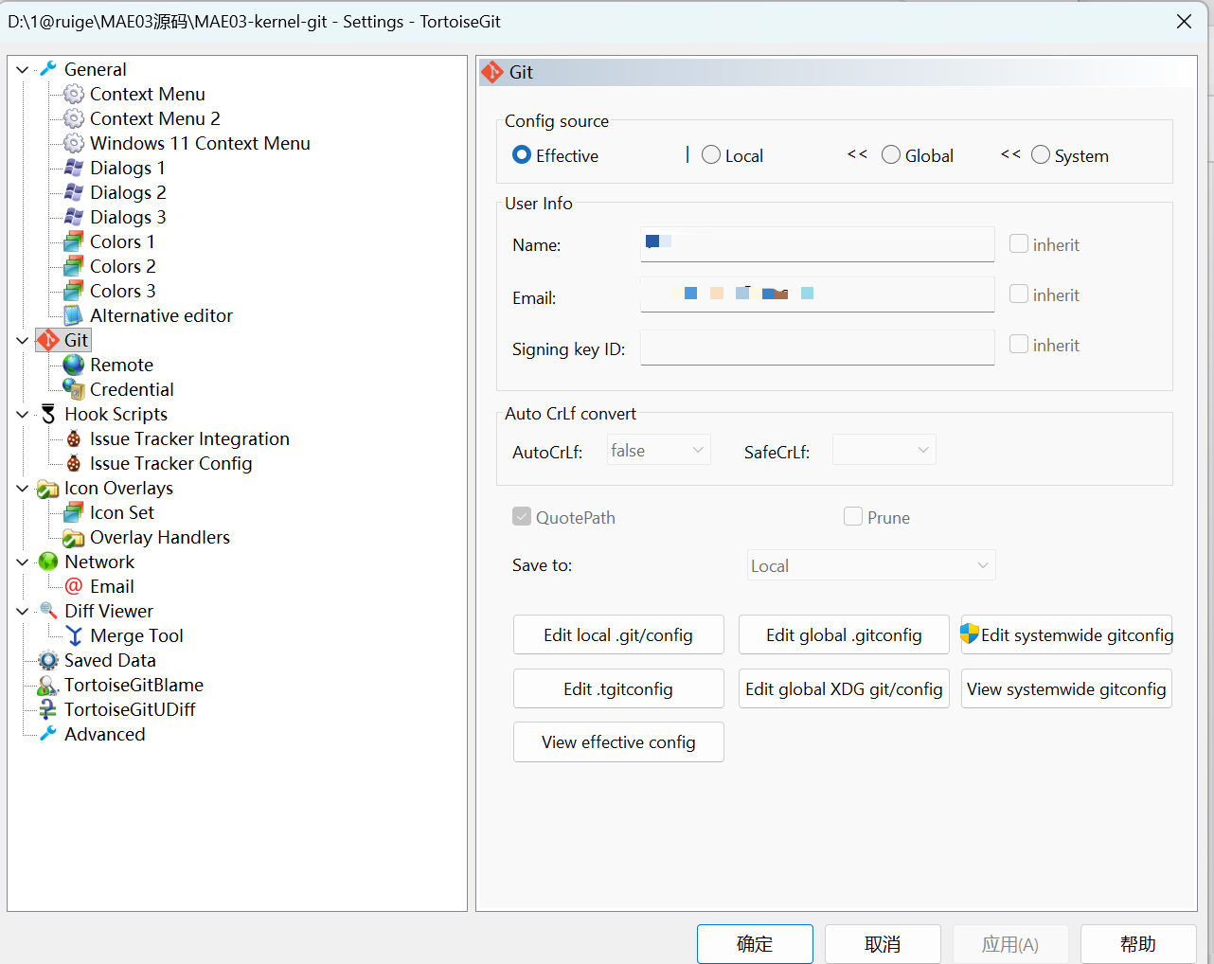This screenshot has width=1214, height=964.
Task: Toggle inherit checkbox for Email
Action: (x=1019, y=294)
